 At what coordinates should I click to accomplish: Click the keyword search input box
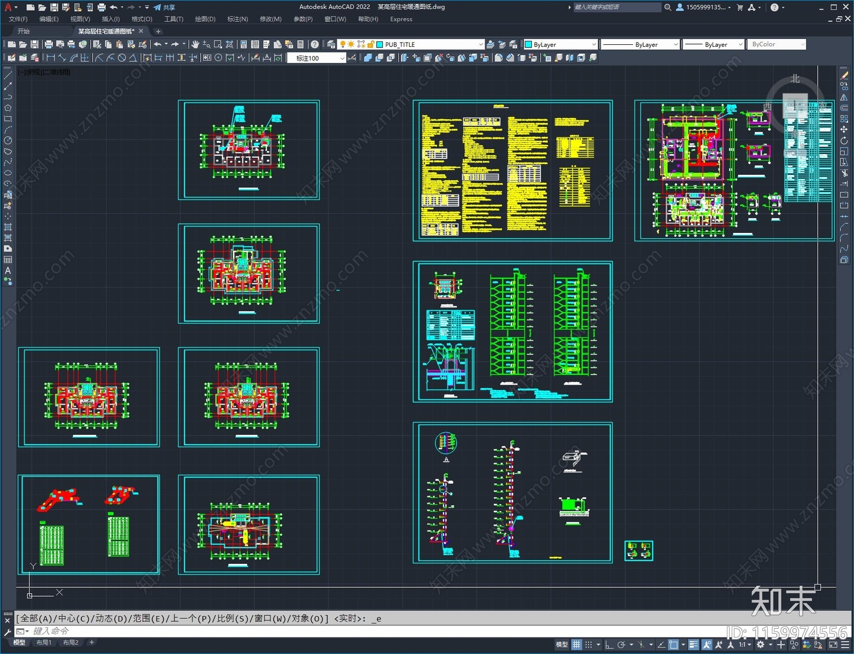click(x=617, y=7)
